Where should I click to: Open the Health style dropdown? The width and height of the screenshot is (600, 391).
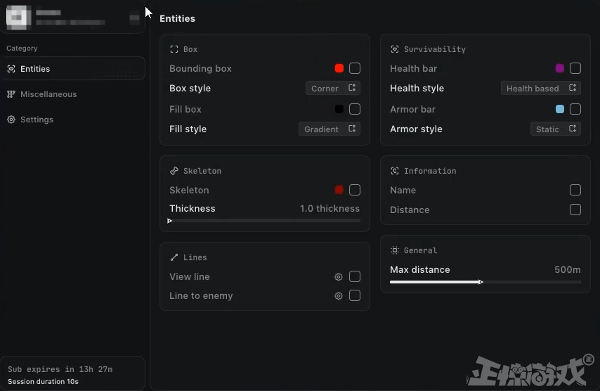point(540,89)
